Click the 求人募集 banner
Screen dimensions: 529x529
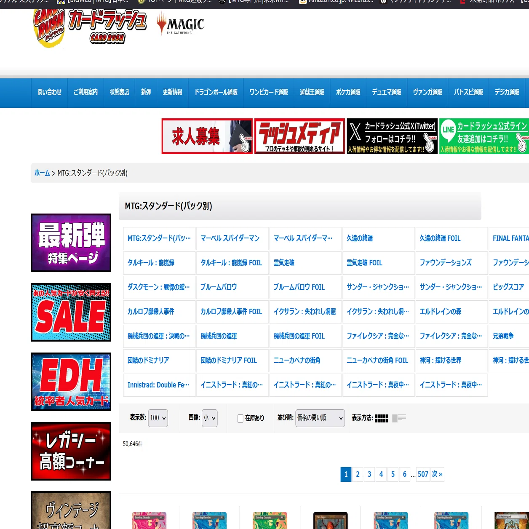207,136
